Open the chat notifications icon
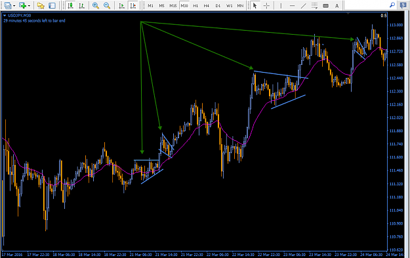Image resolution: width=410 pixels, height=258 pixels. (403, 5)
